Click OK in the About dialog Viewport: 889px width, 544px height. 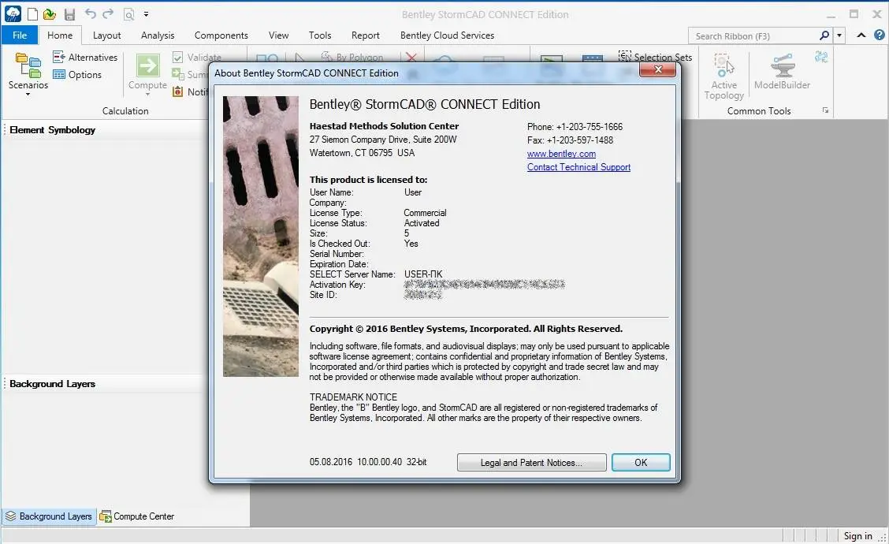click(641, 462)
